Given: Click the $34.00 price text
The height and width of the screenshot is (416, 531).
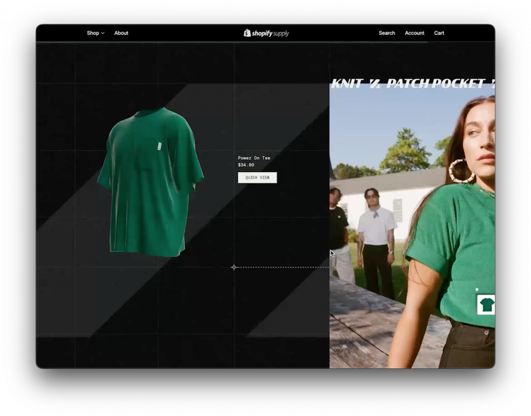Looking at the screenshot, I should click(x=246, y=165).
